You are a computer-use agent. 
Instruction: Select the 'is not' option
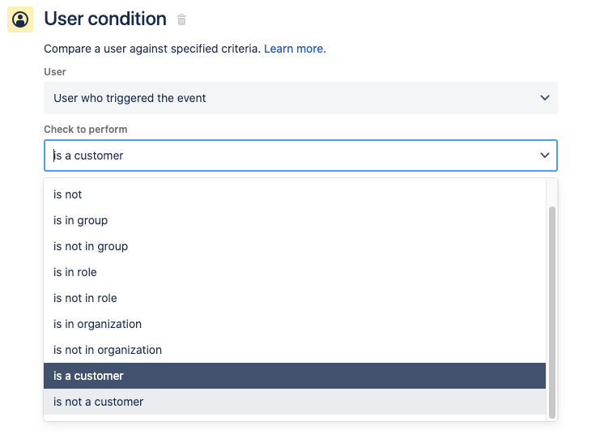68,194
